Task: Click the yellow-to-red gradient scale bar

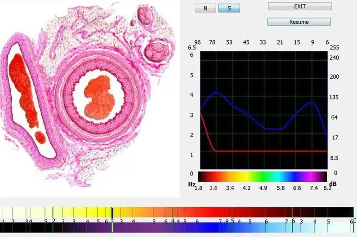Action: 178,212
